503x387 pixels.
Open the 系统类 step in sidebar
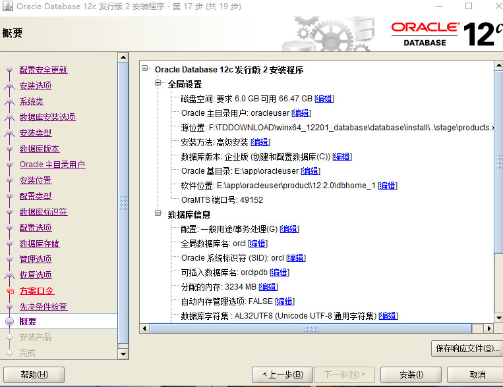point(32,101)
